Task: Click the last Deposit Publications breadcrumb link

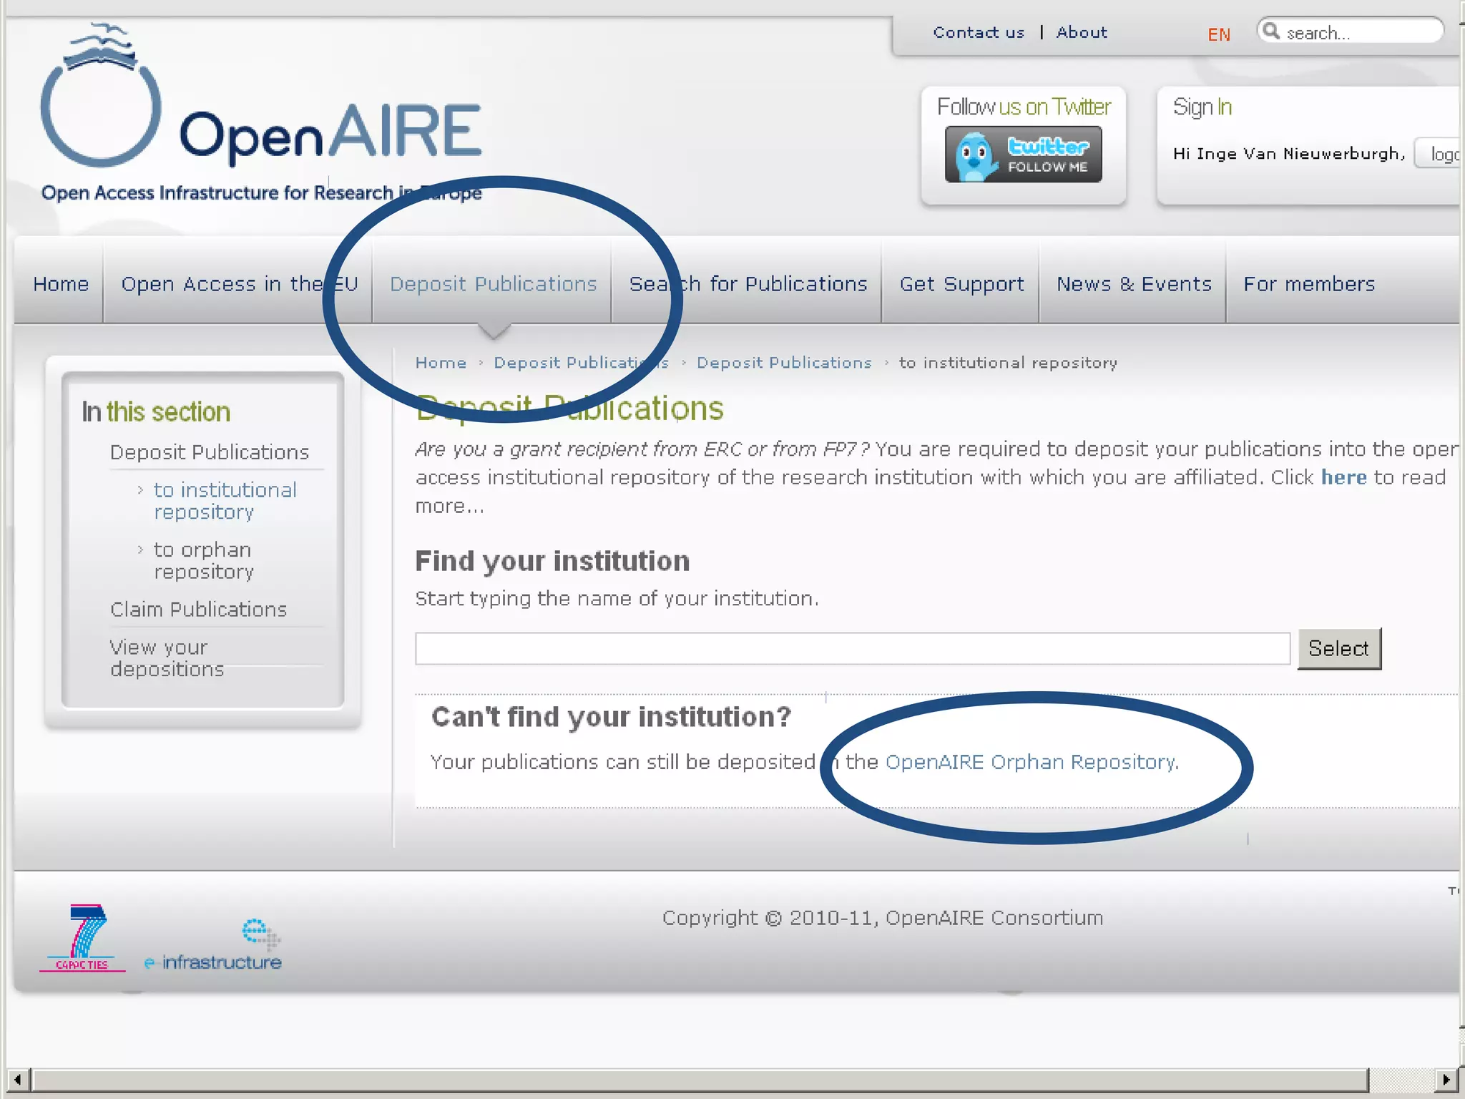Action: (x=784, y=363)
